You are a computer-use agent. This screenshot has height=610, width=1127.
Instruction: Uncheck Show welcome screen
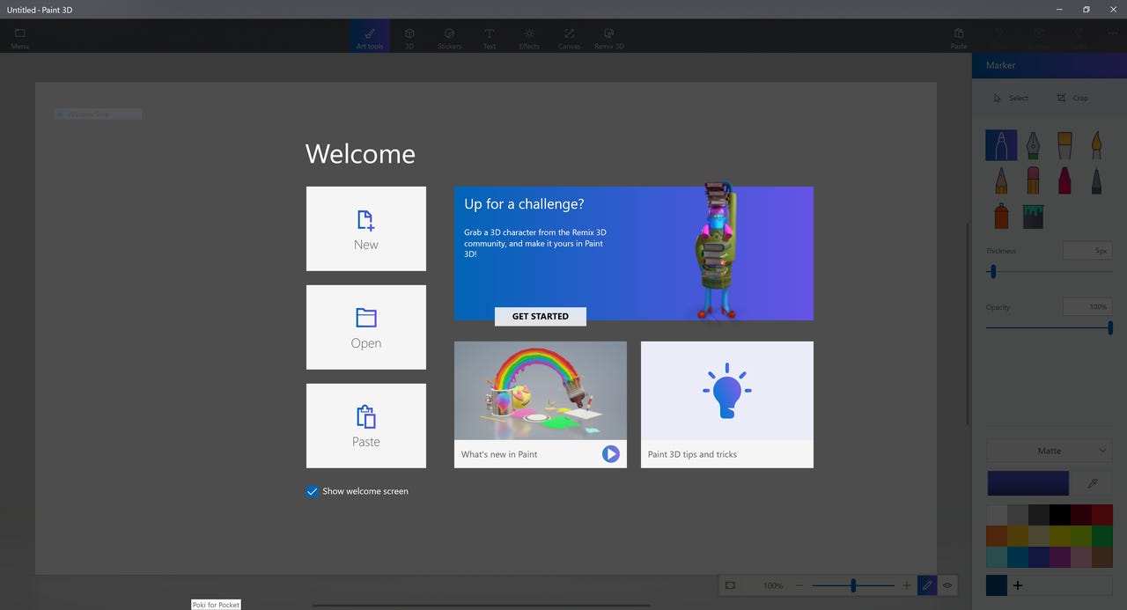[312, 491]
